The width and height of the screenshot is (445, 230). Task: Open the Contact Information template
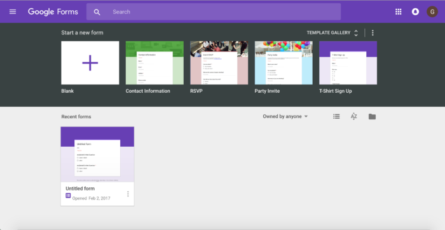pos(154,63)
